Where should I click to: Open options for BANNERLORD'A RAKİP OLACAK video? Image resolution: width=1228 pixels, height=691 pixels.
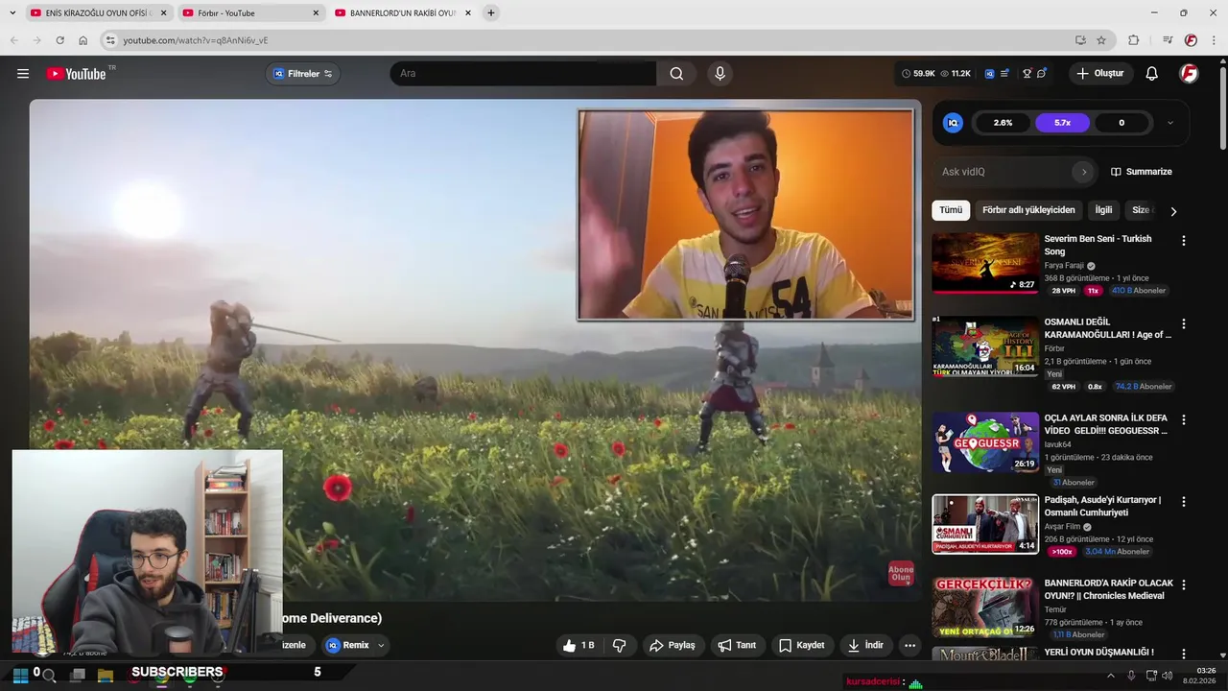point(1183,584)
